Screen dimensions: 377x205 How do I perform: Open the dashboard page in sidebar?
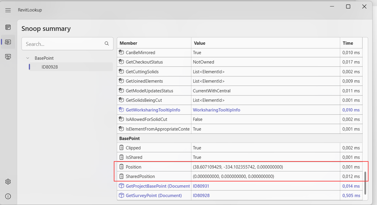coord(8,27)
